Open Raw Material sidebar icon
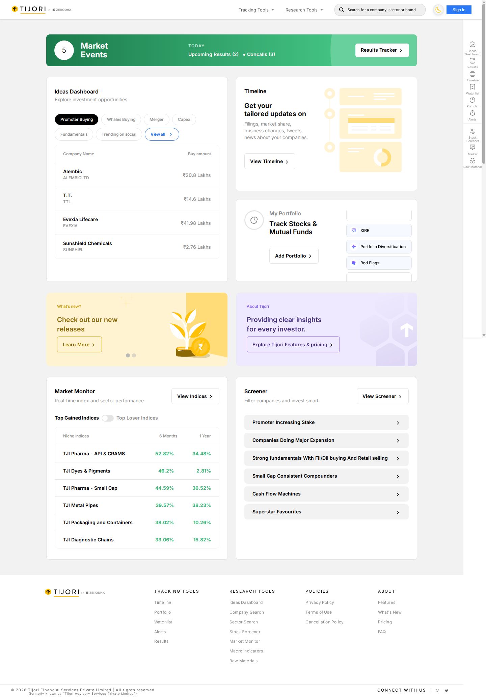The width and height of the screenshot is (486, 697). click(472, 161)
